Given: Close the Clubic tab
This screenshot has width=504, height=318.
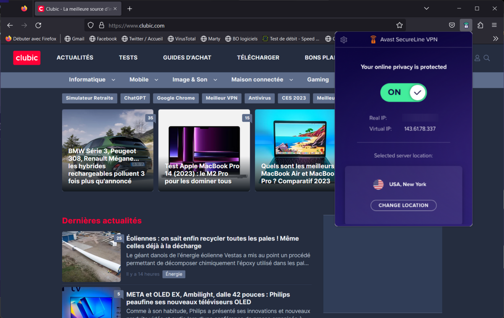Looking at the screenshot, I should coord(115,8).
